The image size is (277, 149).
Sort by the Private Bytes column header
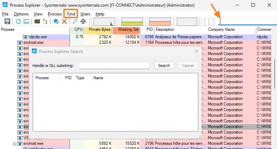point(100,30)
